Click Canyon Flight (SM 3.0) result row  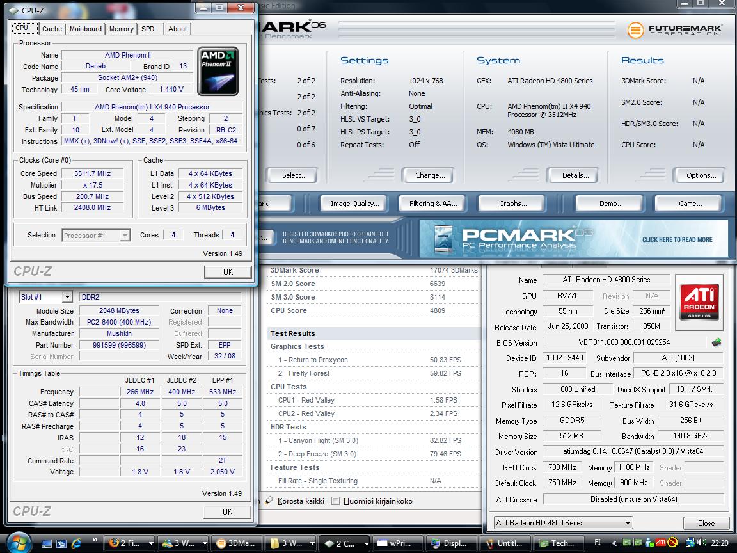coord(374,440)
